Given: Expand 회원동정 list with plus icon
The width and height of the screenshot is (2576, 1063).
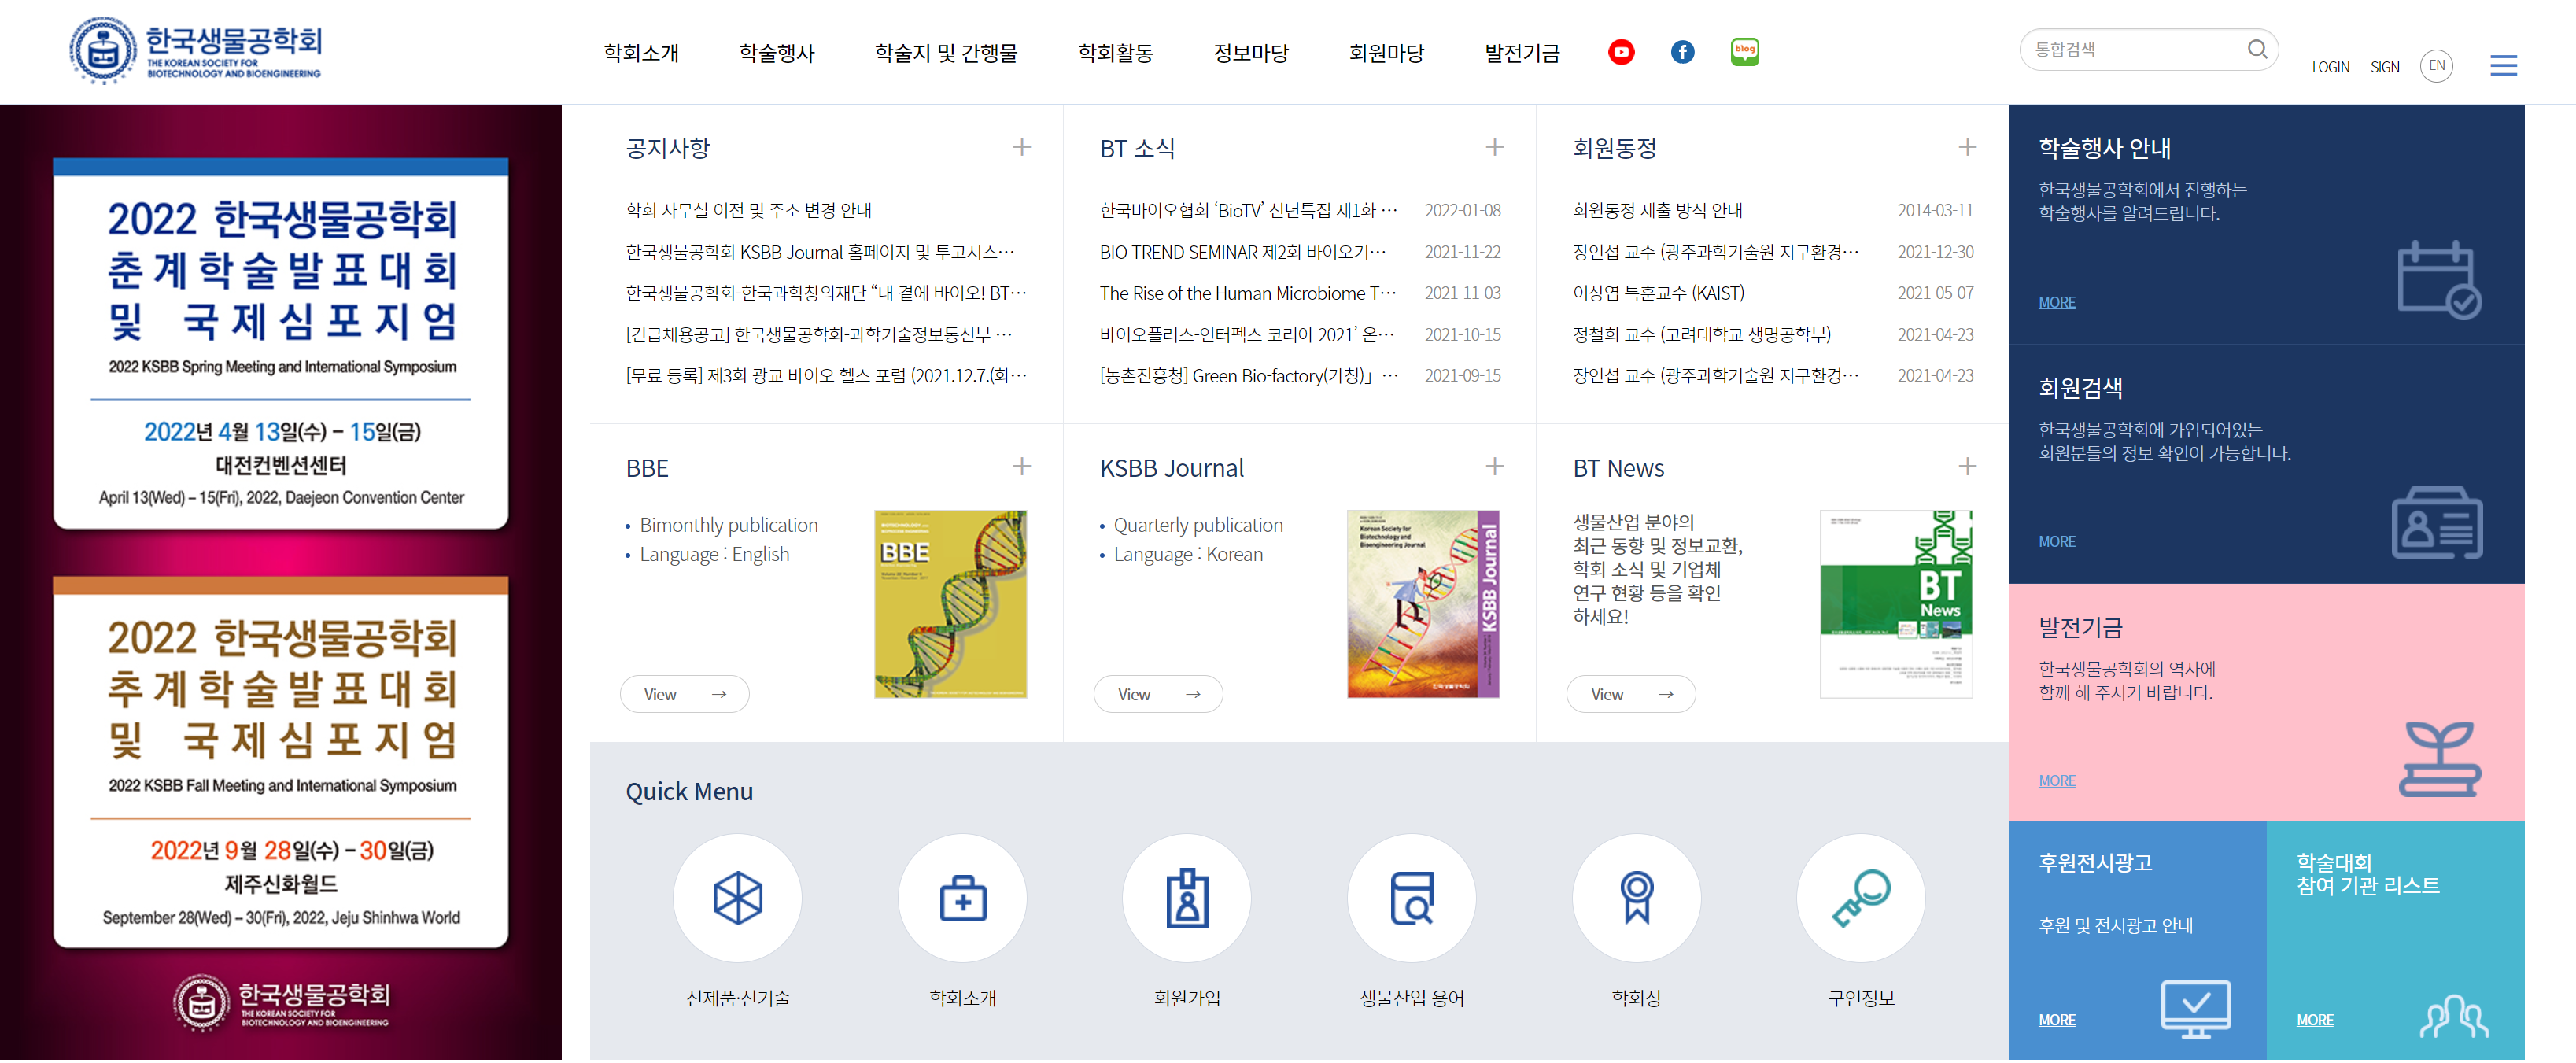Looking at the screenshot, I should coord(1967,147).
